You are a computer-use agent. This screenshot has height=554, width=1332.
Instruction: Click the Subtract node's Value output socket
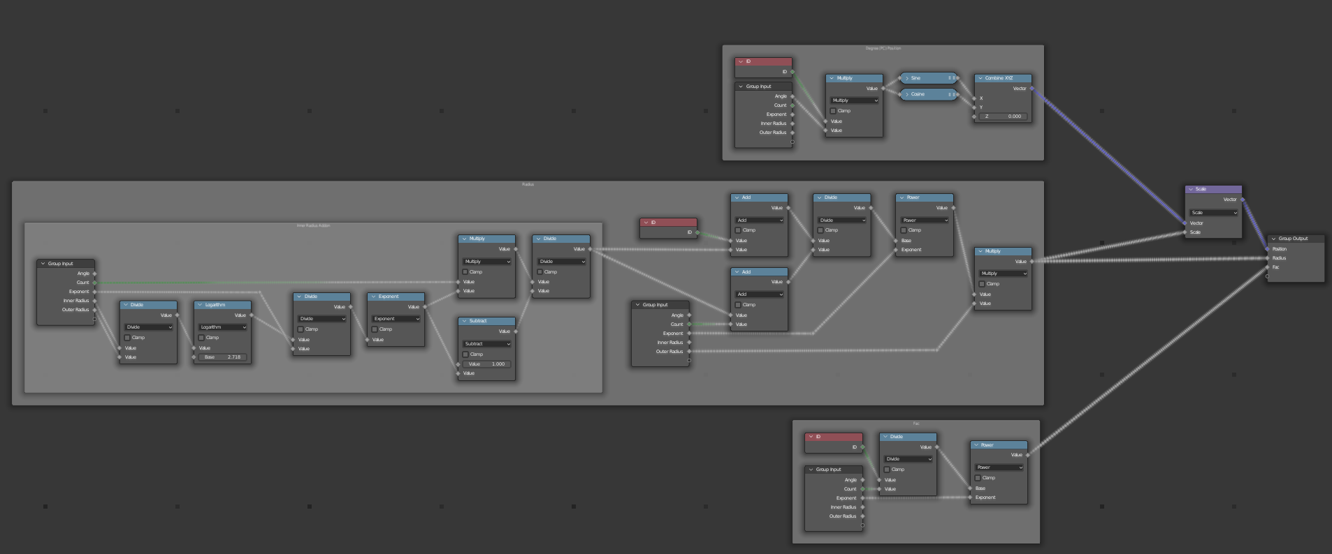click(x=516, y=331)
